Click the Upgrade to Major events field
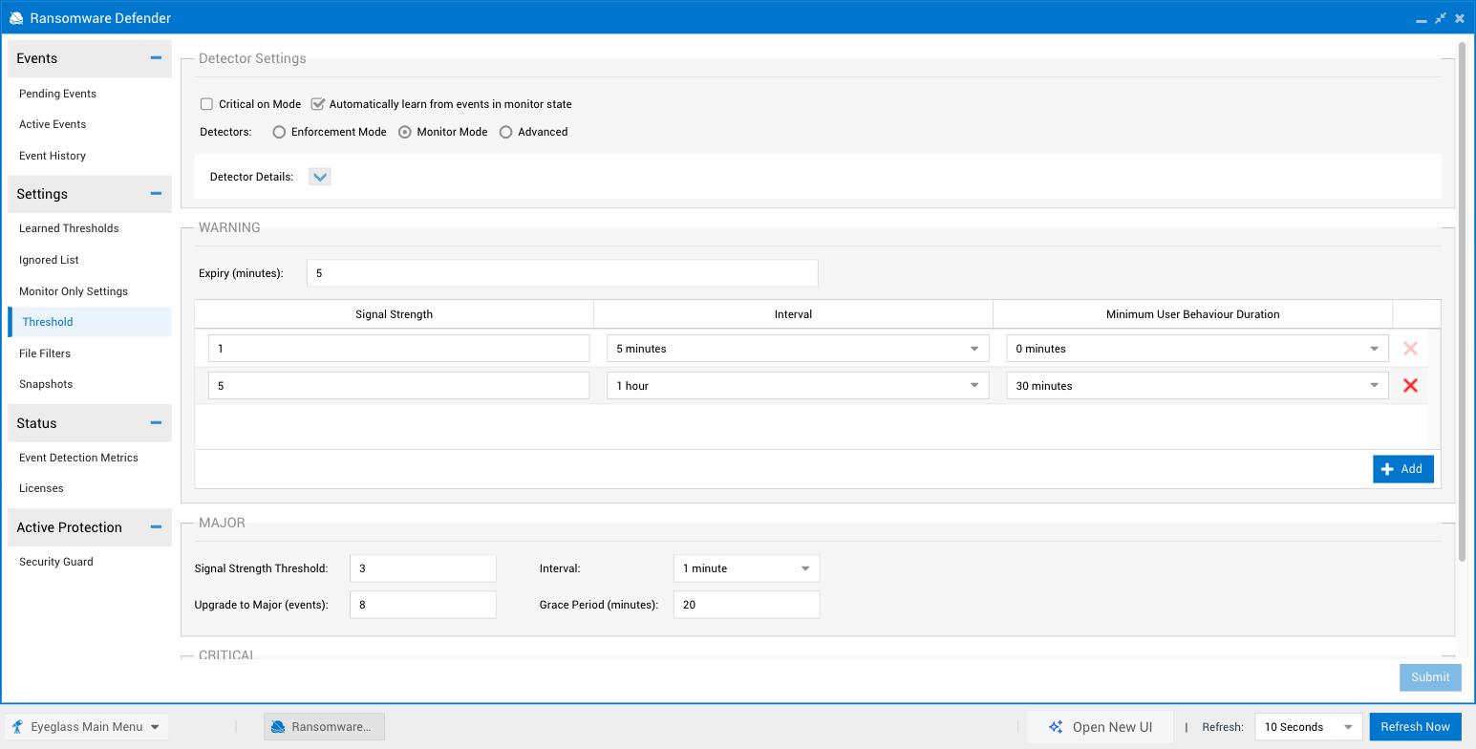 423,605
